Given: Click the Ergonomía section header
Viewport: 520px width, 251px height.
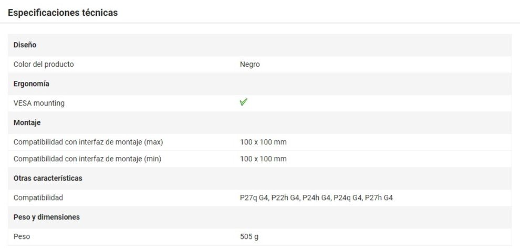Looking at the screenshot, I should pos(31,84).
